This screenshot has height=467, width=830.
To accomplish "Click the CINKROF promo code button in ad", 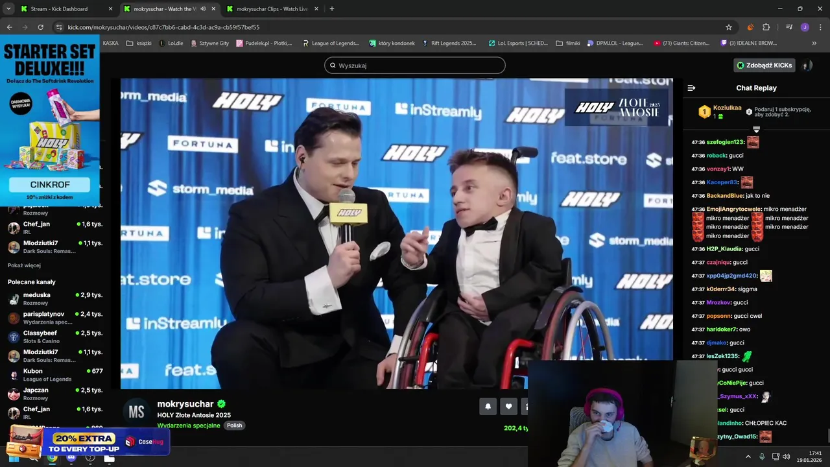I will click(49, 185).
